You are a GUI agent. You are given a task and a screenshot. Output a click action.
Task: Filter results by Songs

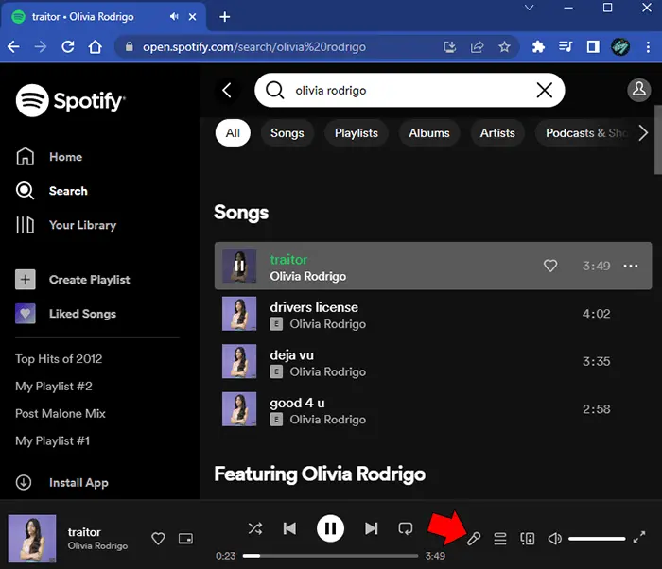point(287,133)
